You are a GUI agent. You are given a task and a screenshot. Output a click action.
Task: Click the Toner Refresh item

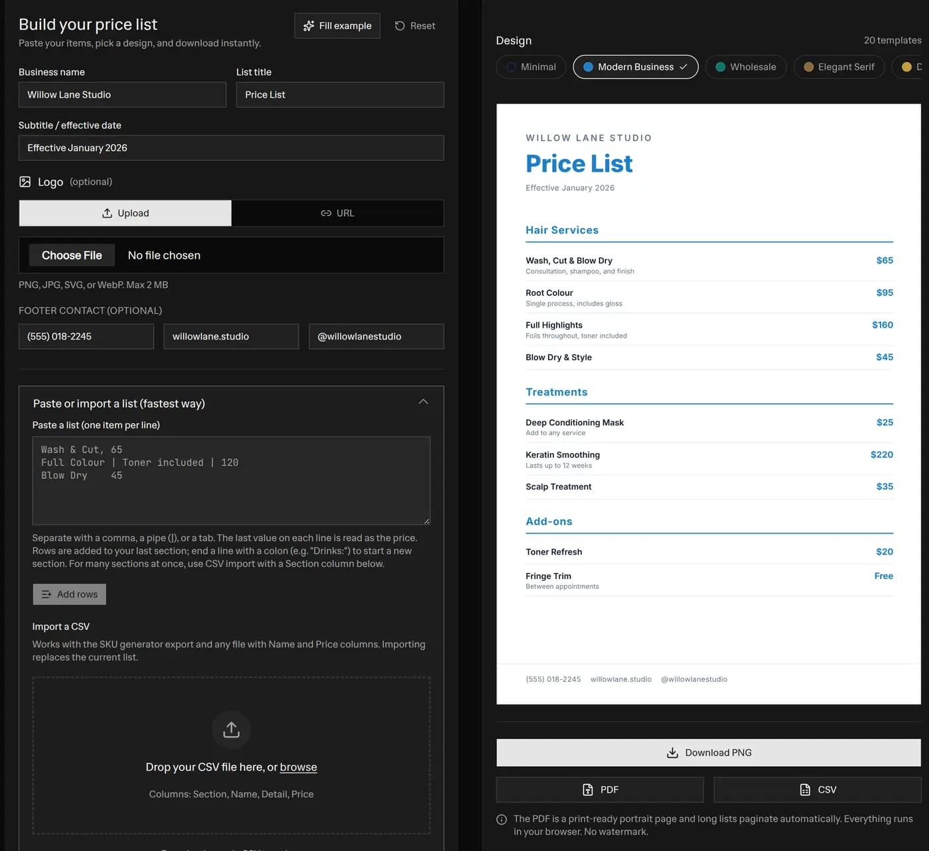point(554,552)
